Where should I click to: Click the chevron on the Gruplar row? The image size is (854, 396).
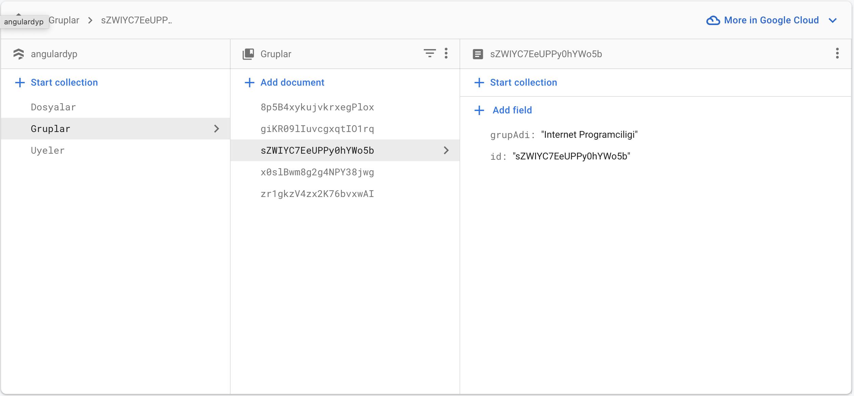click(217, 129)
